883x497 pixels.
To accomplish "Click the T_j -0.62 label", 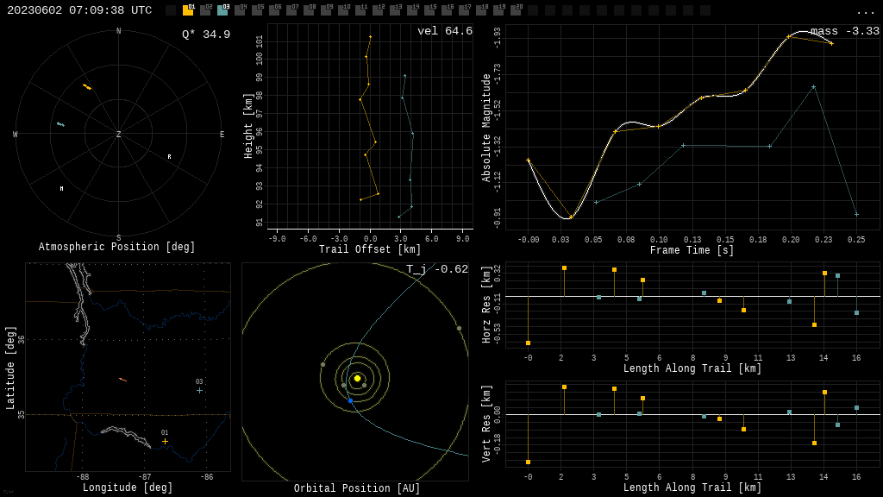I will pos(437,269).
